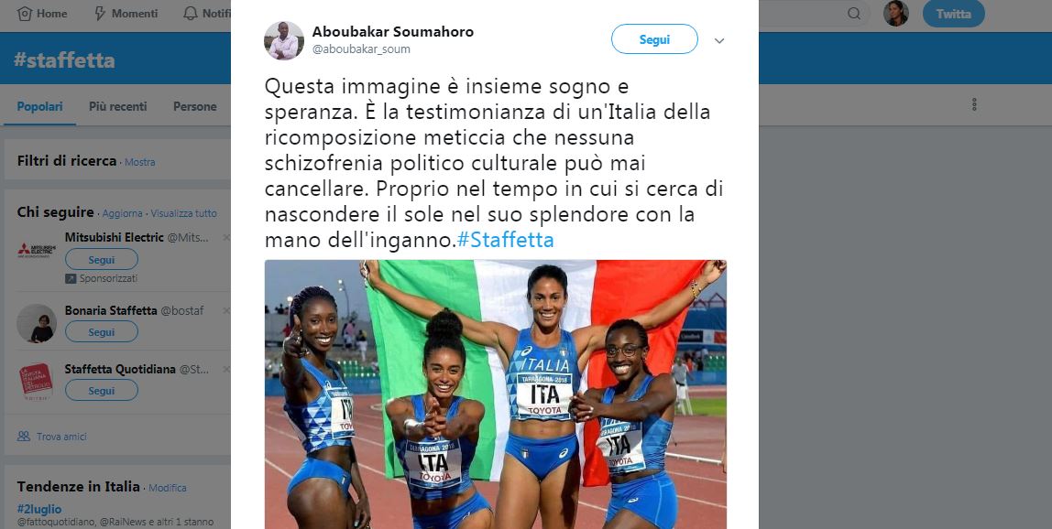Screen dimensions: 1052x529
Task: Expand the tweet options chevron
Action: (x=719, y=41)
